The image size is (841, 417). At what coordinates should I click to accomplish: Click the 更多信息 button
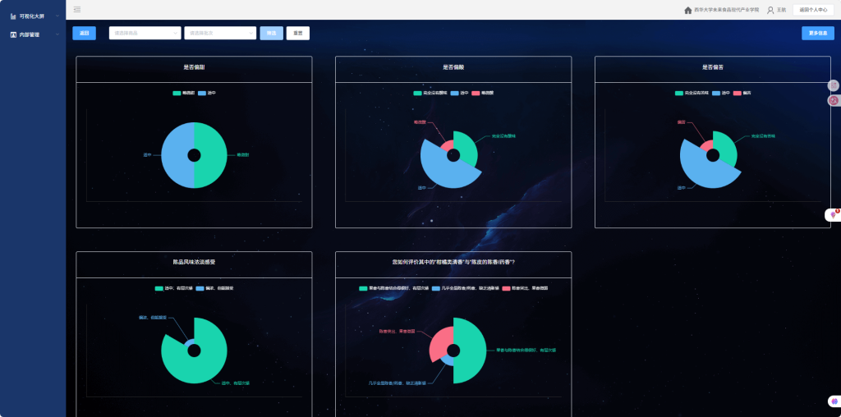818,33
